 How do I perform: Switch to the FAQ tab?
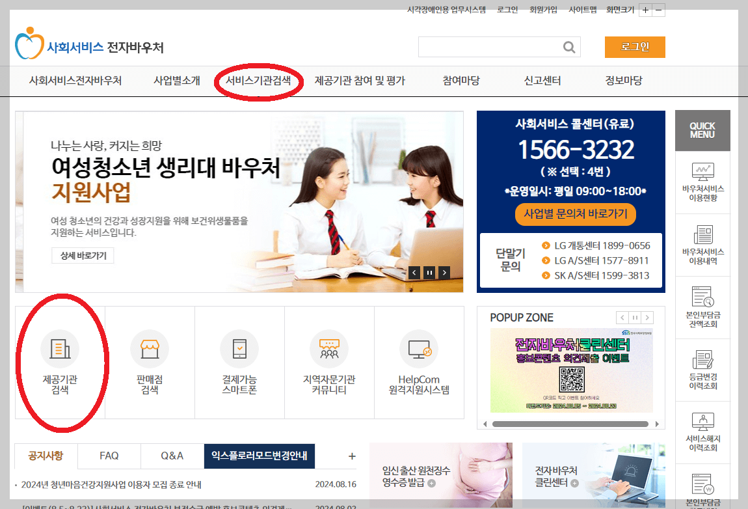tap(109, 456)
